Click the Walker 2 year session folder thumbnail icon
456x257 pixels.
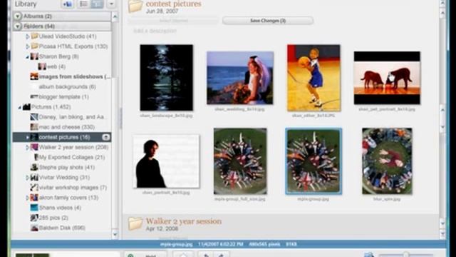(x=34, y=147)
